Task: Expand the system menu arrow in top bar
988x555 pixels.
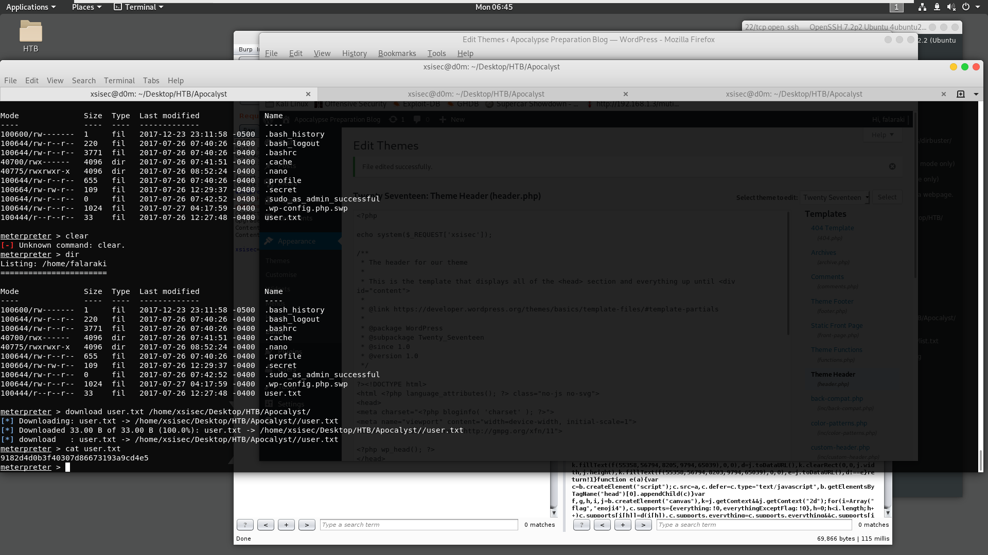Action: pos(977,7)
